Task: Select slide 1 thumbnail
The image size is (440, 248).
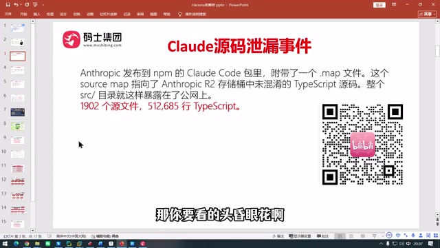Action: pyautogui.click(x=17, y=28)
